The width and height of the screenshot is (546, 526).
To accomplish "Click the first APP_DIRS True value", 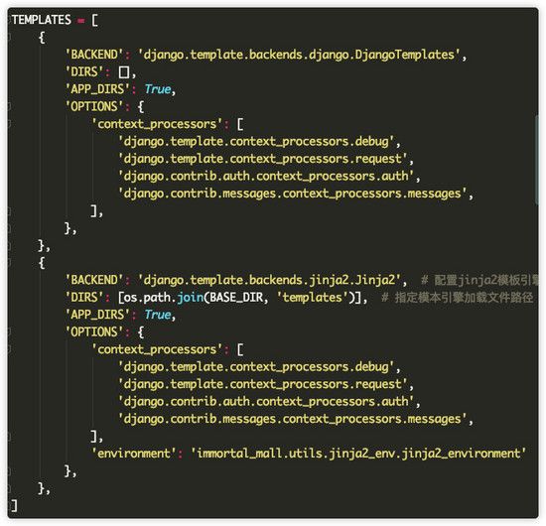I will point(158,89).
